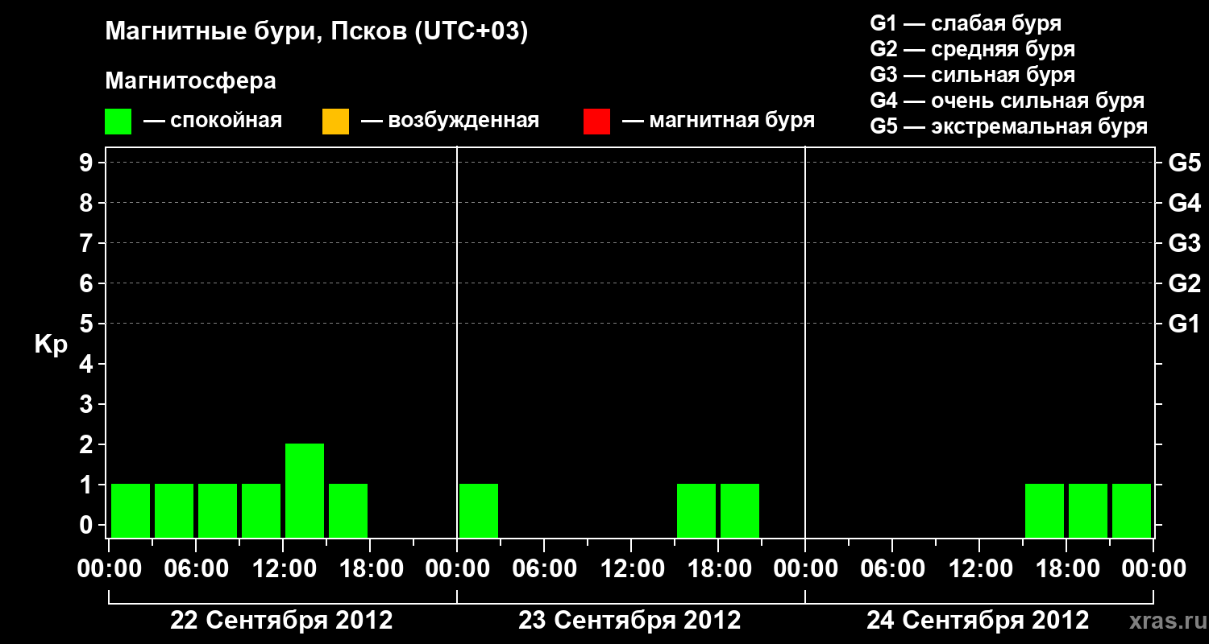Screen dimensions: 1209x644
Task: Click the G1 label on right axis
Action: (1184, 324)
